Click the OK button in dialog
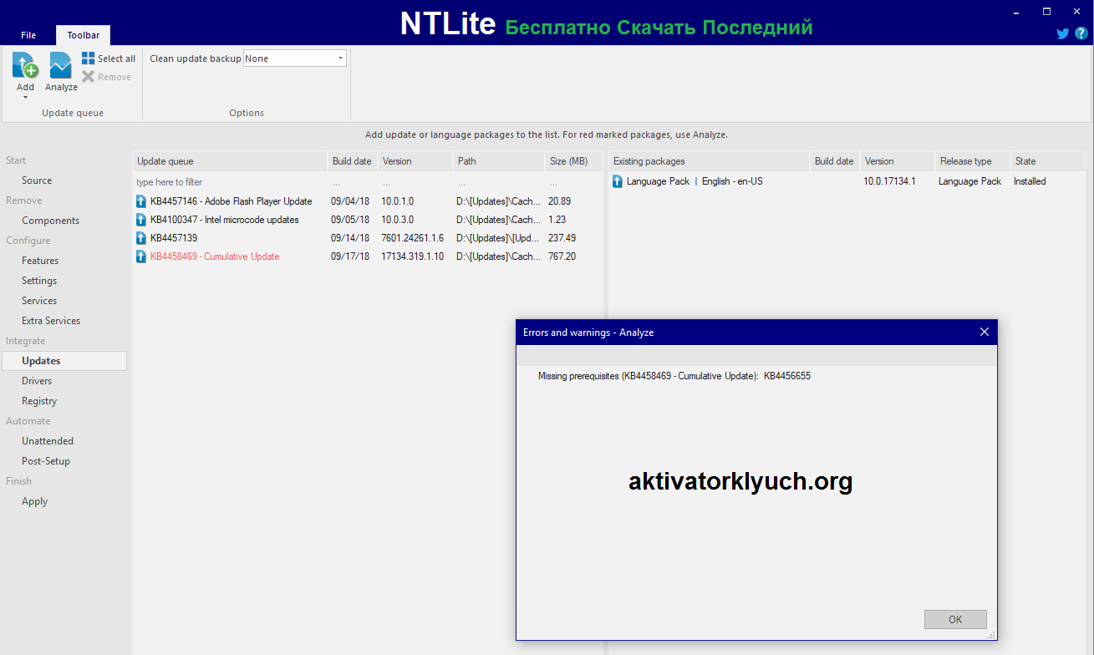The image size is (1094, 655). [955, 619]
